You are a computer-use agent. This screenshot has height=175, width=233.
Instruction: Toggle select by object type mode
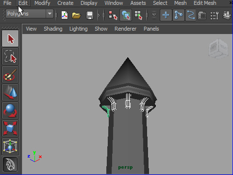pyautogui.click(x=126, y=15)
